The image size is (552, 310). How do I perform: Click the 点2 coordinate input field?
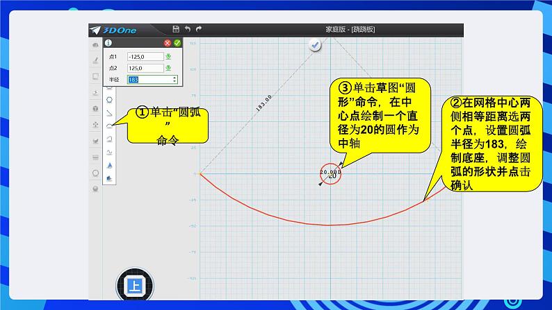coord(144,68)
